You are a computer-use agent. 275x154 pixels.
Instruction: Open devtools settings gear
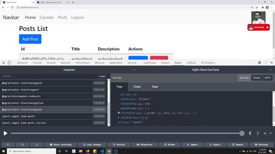(260, 62)
